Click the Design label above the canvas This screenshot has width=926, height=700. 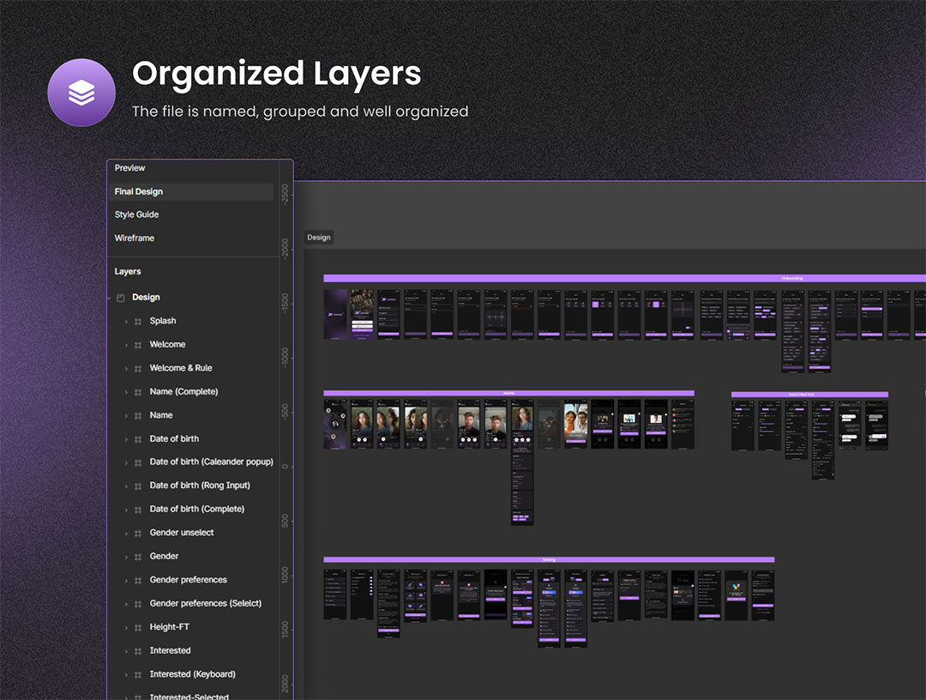pyautogui.click(x=319, y=238)
